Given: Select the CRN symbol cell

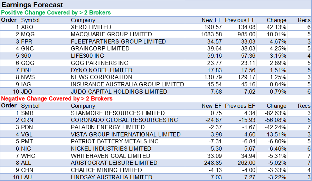Looking at the screenshot, I should coord(27,120).
